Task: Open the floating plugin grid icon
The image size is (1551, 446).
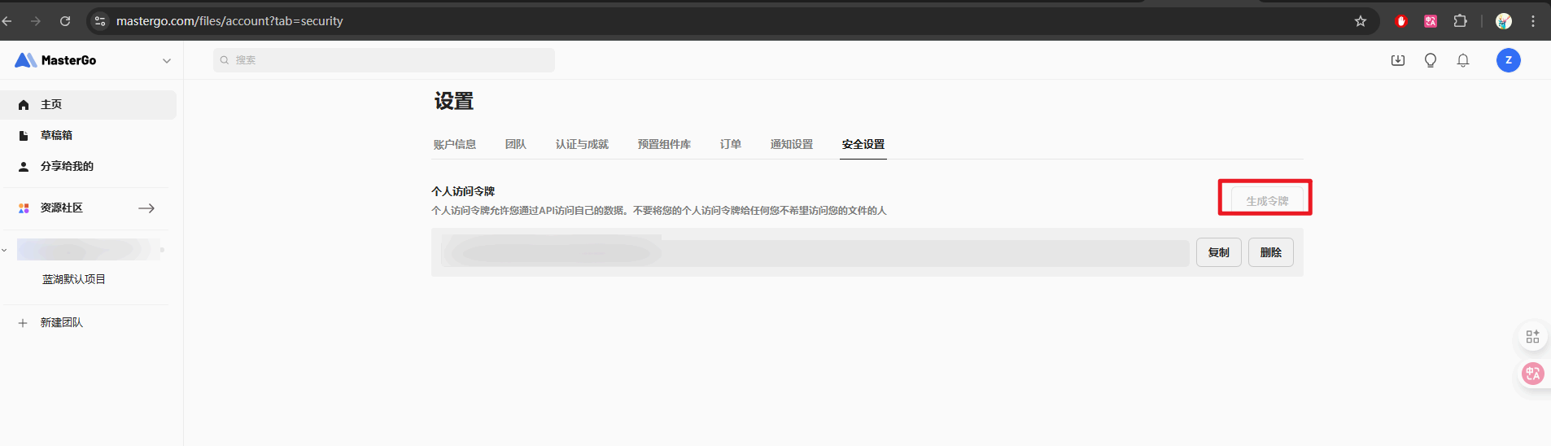Action: pyautogui.click(x=1532, y=337)
